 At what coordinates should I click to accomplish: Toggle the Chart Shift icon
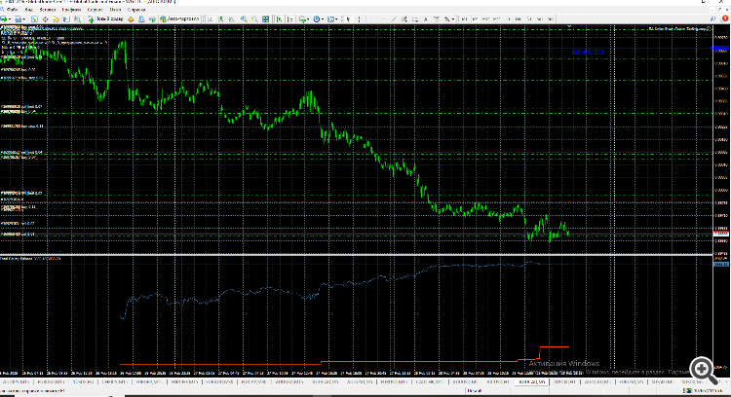(290, 19)
